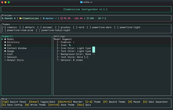The image size is (173, 110).
Task: Click the yellow macOS minimize window button
Action: (6, 2)
